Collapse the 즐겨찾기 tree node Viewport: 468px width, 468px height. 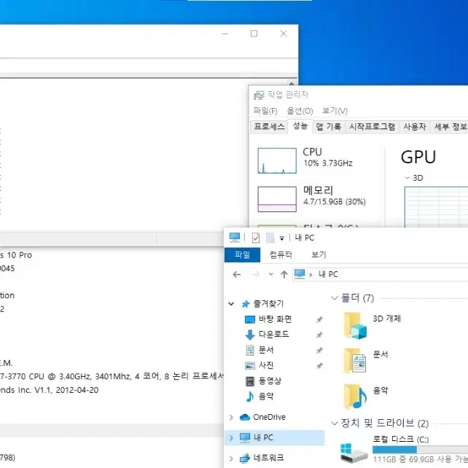click(231, 304)
